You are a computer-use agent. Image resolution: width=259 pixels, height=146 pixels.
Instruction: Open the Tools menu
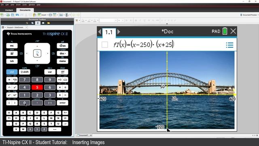tap(25, 5)
